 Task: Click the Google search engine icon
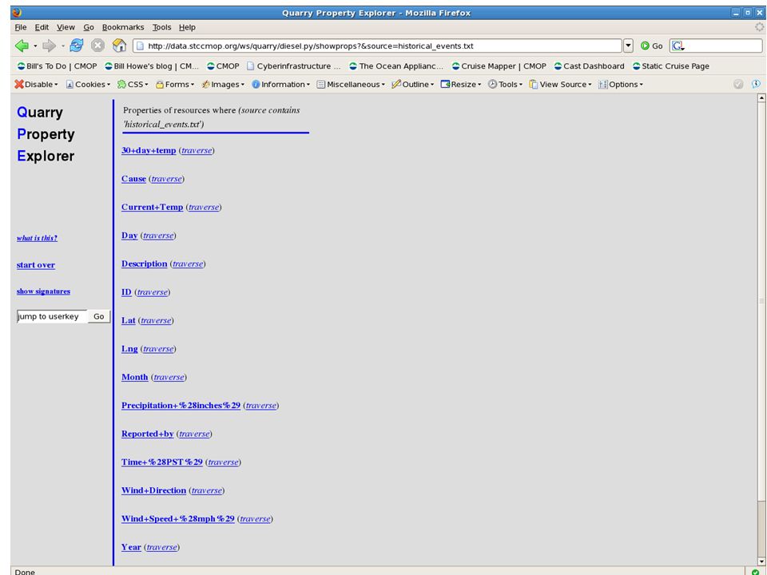pyautogui.click(x=677, y=46)
